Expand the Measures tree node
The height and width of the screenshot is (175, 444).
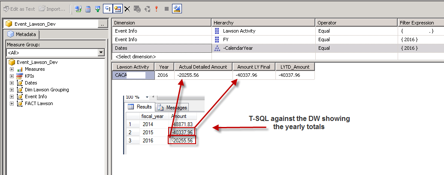[12, 69]
